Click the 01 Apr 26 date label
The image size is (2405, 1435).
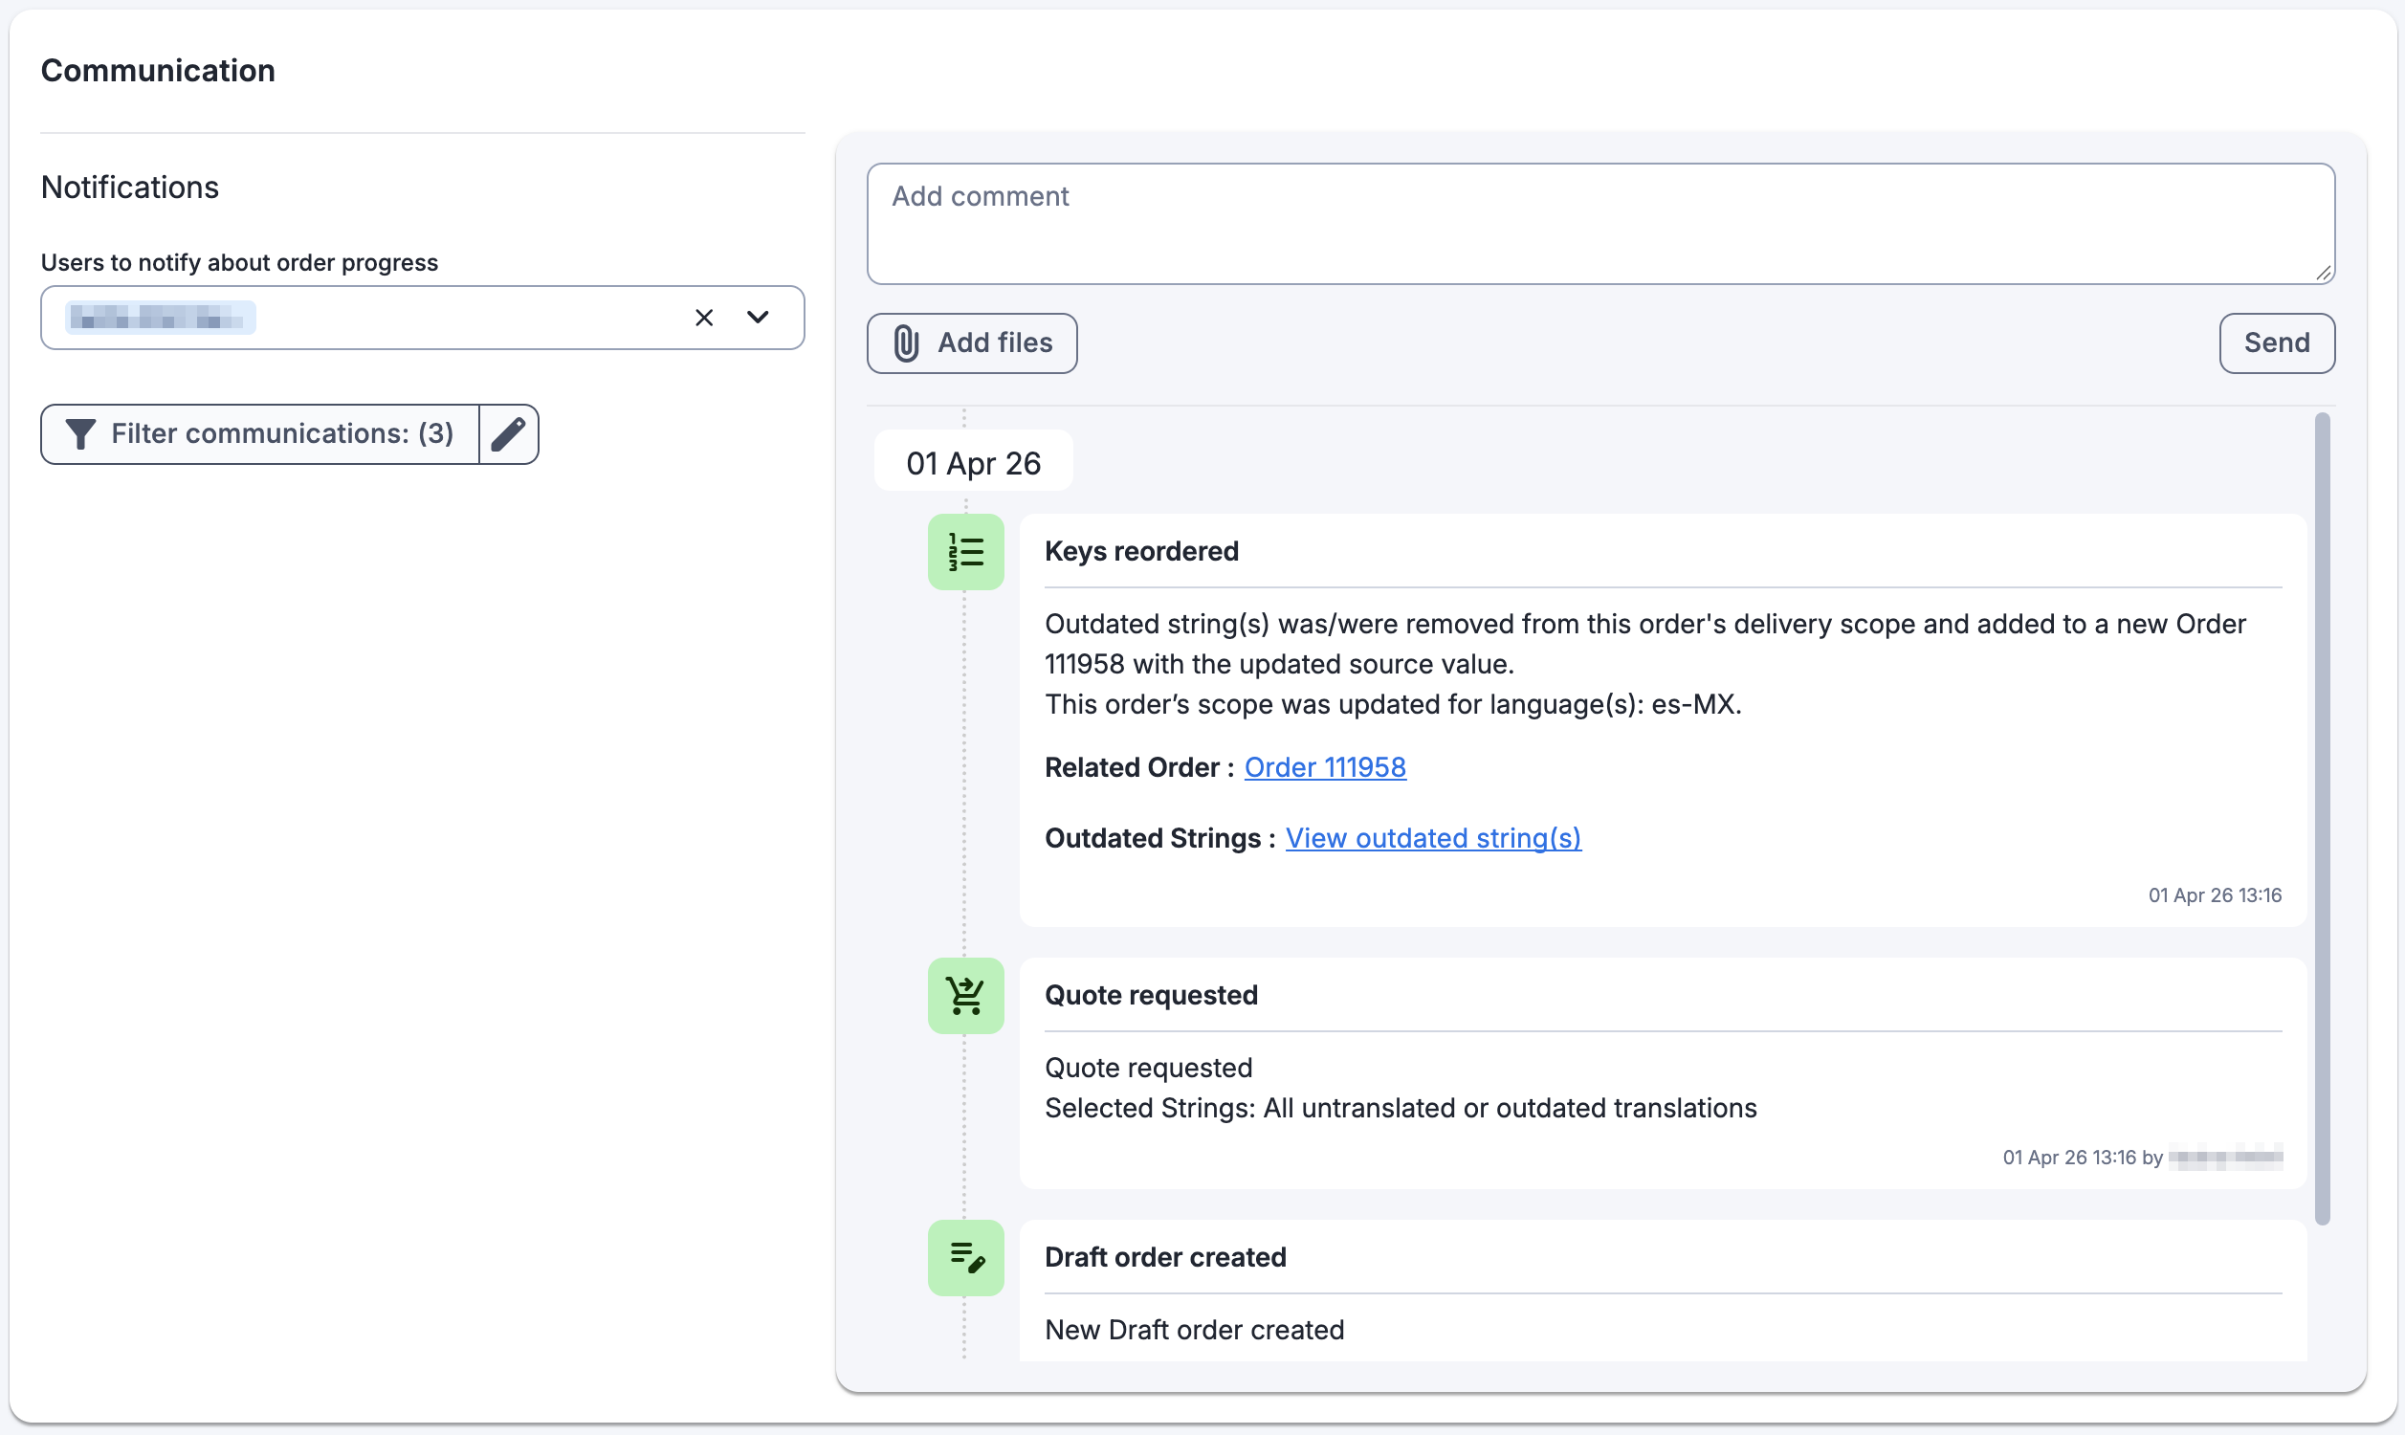coord(973,463)
